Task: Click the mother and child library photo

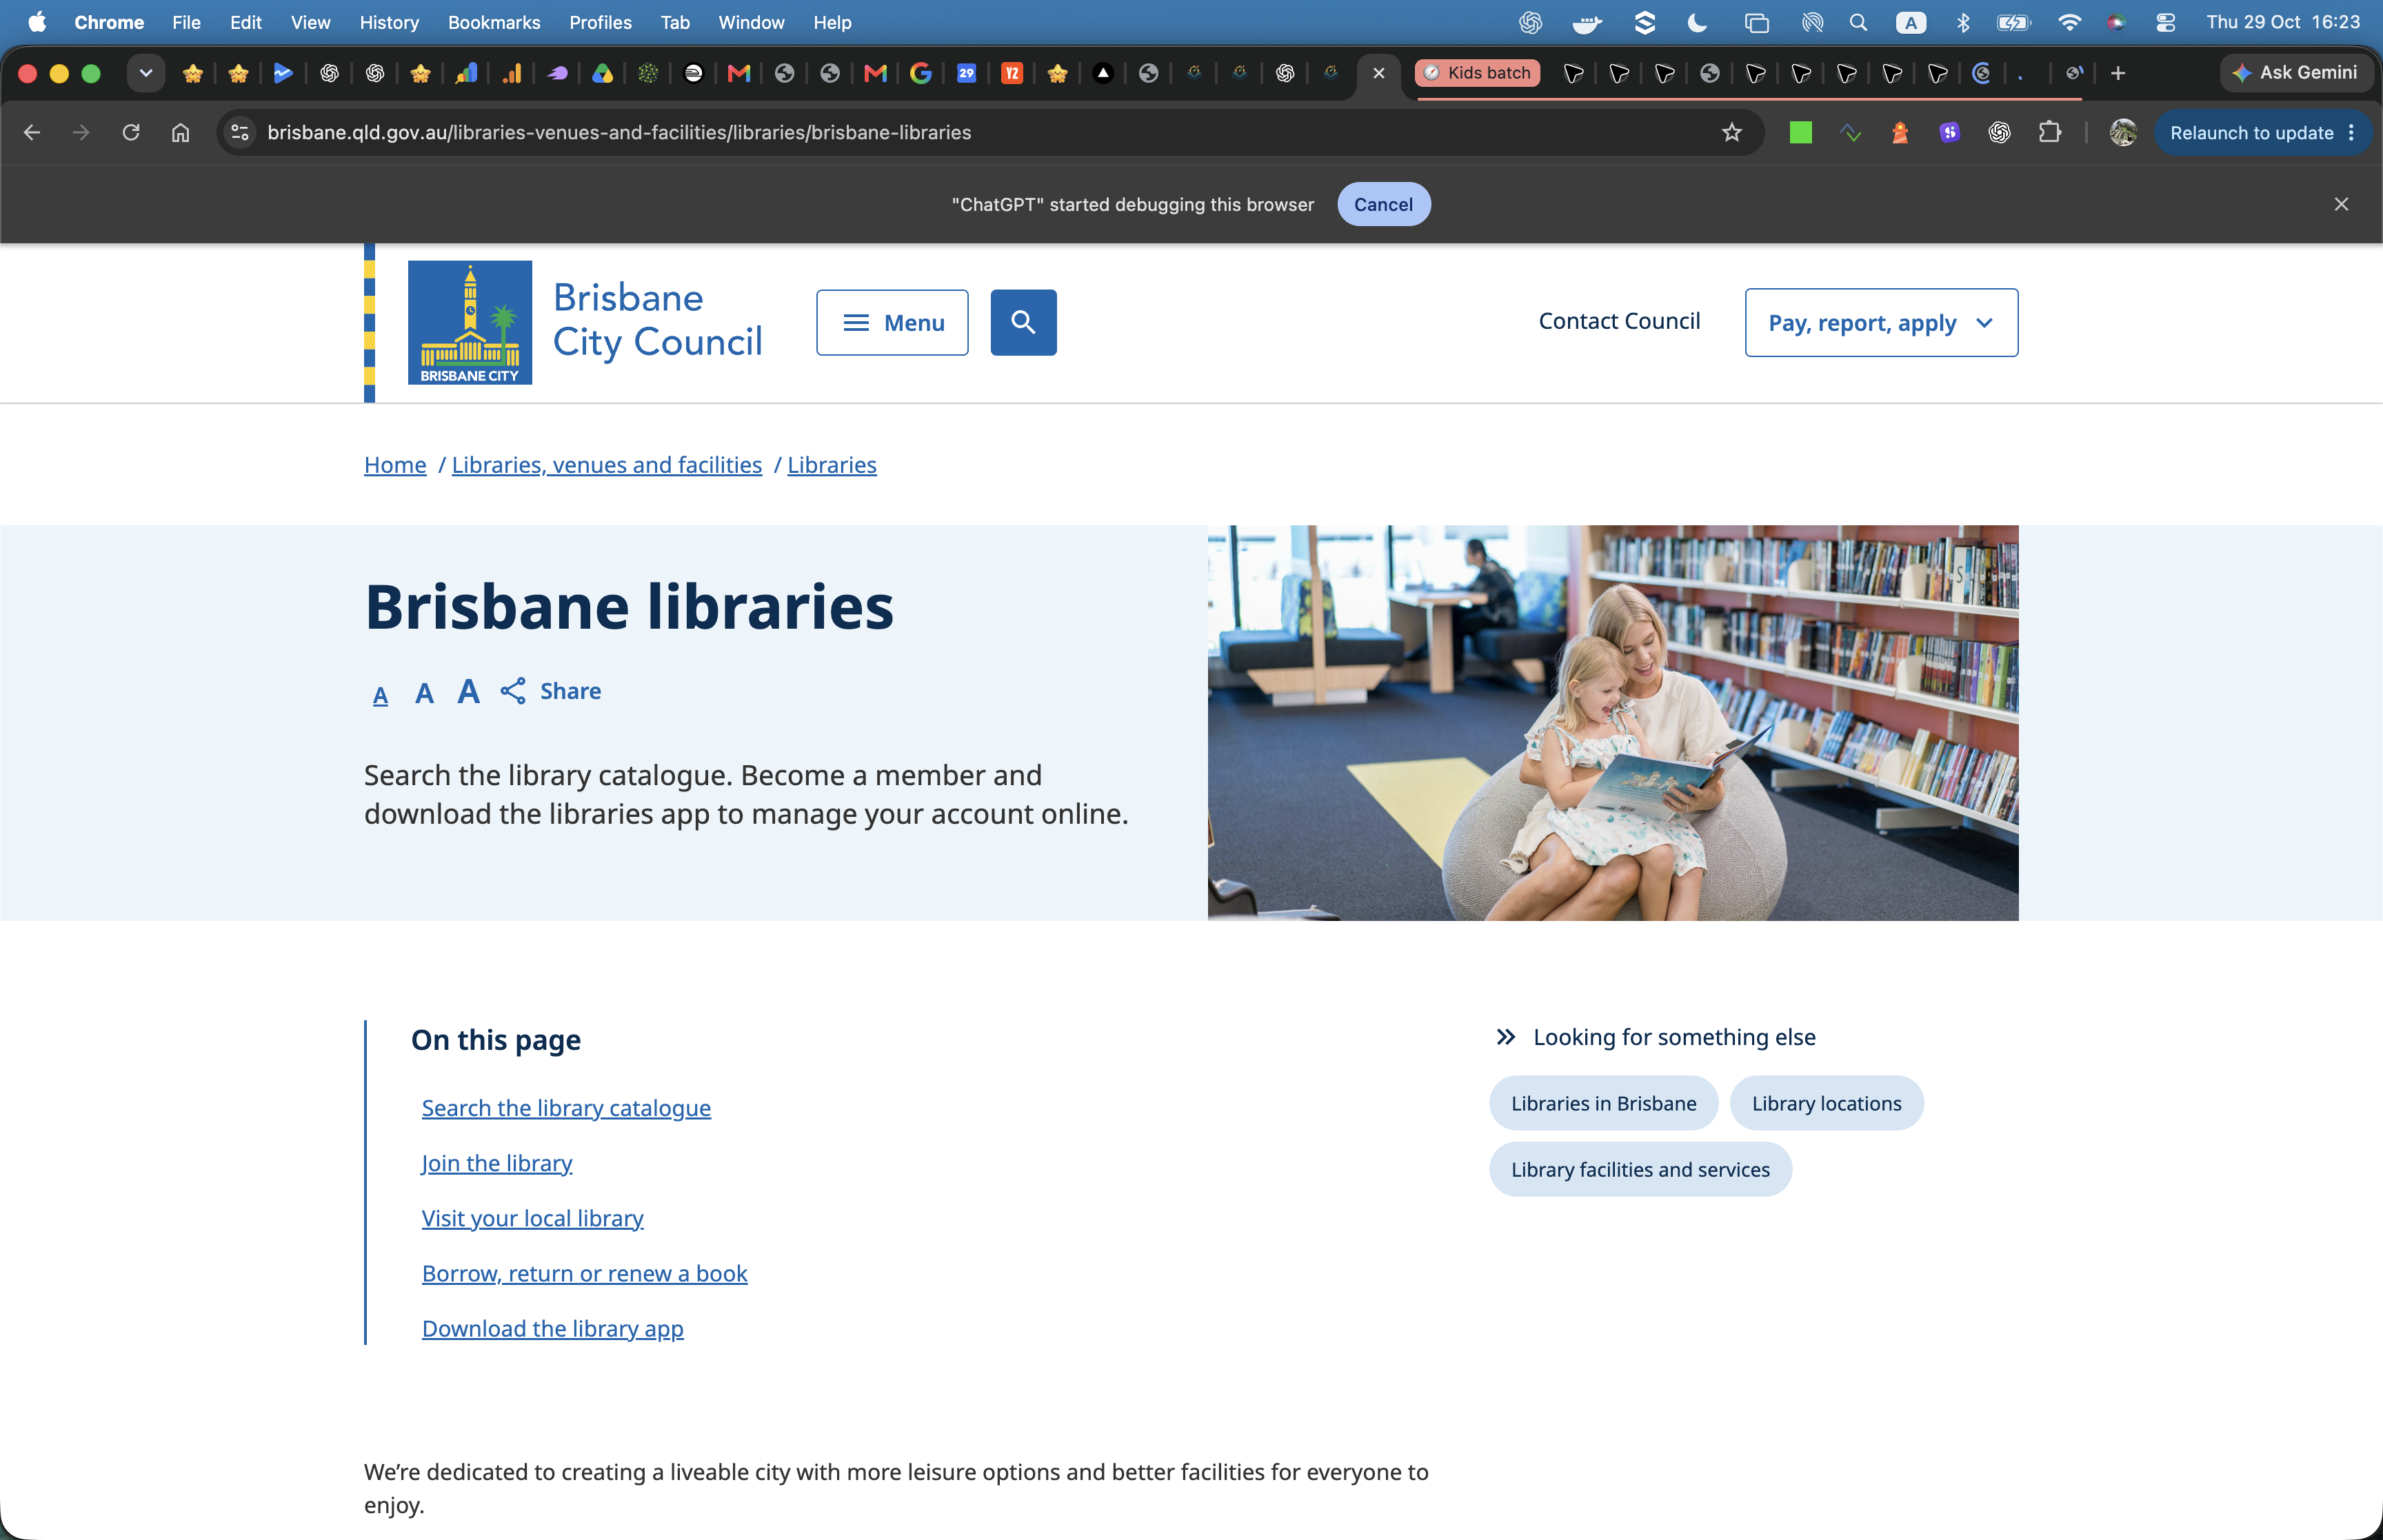Action: pyautogui.click(x=1613, y=722)
